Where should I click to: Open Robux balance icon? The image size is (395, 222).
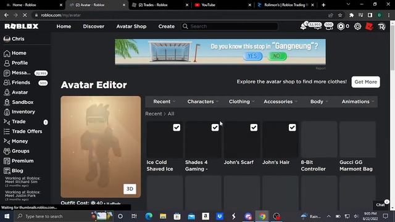click(x=341, y=26)
